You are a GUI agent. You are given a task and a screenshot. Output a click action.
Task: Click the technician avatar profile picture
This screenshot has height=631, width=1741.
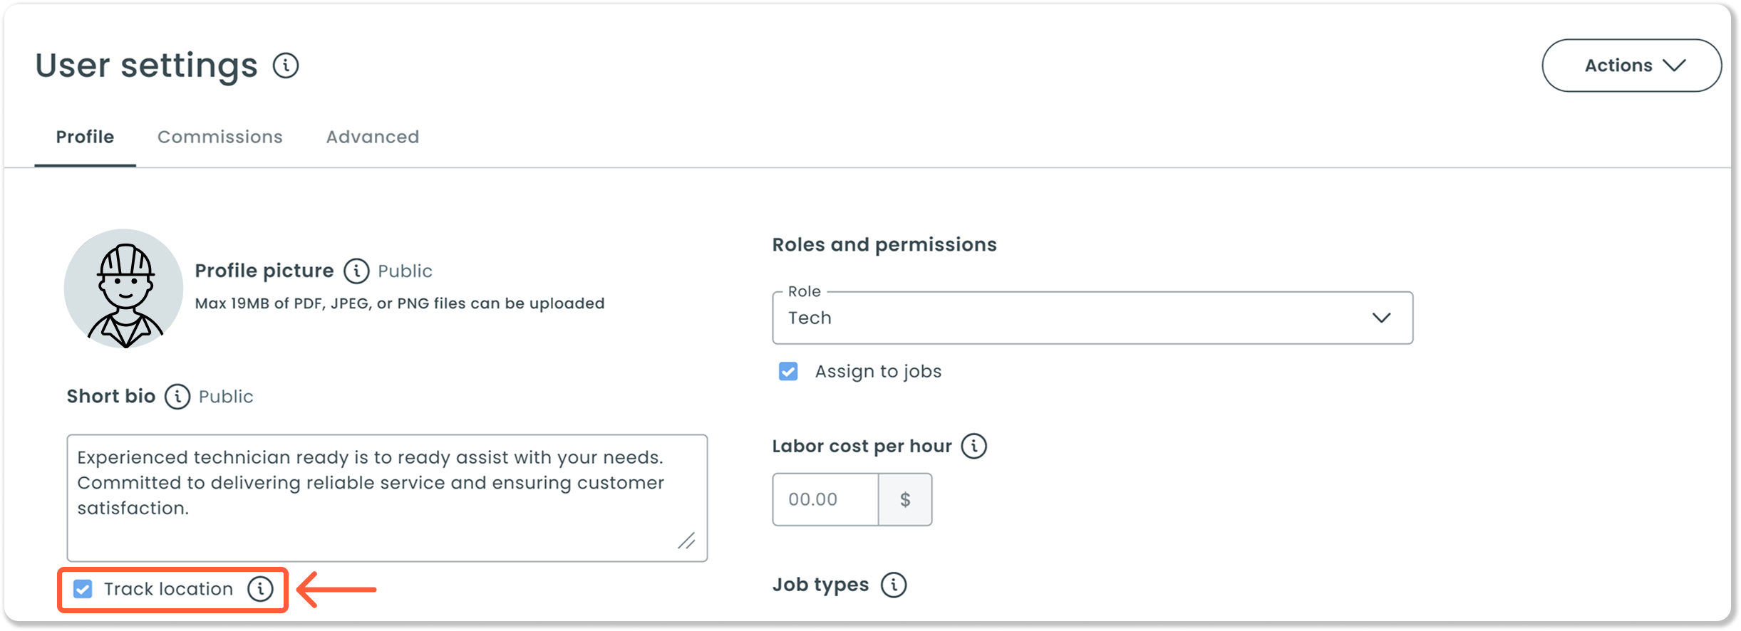(x=124, y=288)
